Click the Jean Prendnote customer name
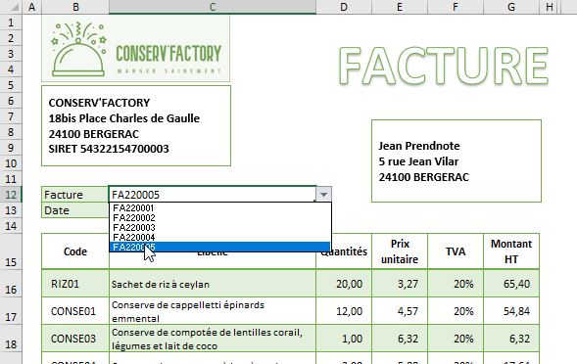 pos(419,146)
